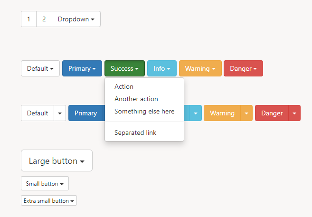This screenshot has height=217, width=312.
Task: Open the Dropdown button in the button group
Action: coord(76,19)
